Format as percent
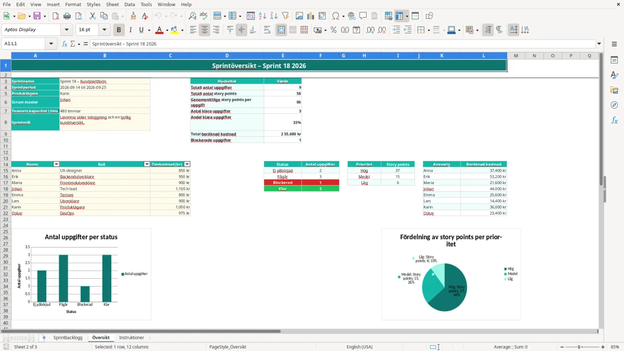624x351 pixels. (333, 30)
